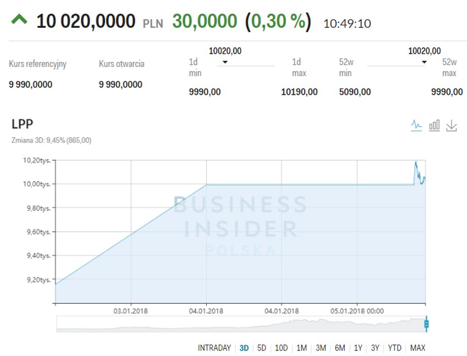Choose the 1Y chart period
This screenshot has width=467, height=356.
click(x=358, y=348)
